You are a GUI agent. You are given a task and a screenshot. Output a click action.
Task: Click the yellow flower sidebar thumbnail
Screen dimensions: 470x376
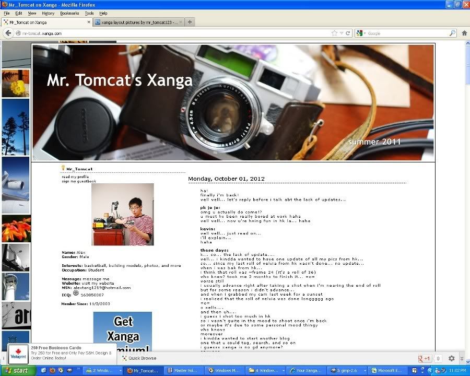[16, 84]
